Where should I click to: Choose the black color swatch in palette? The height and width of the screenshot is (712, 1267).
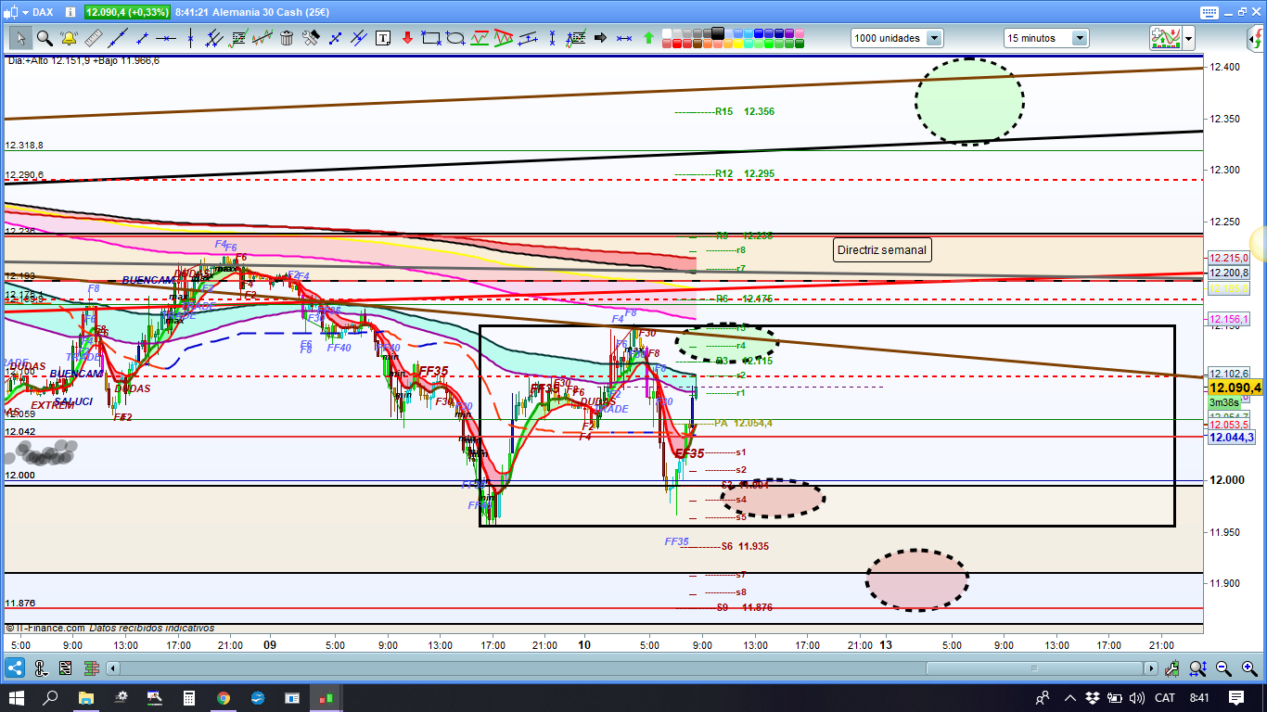tap(717, 32)
